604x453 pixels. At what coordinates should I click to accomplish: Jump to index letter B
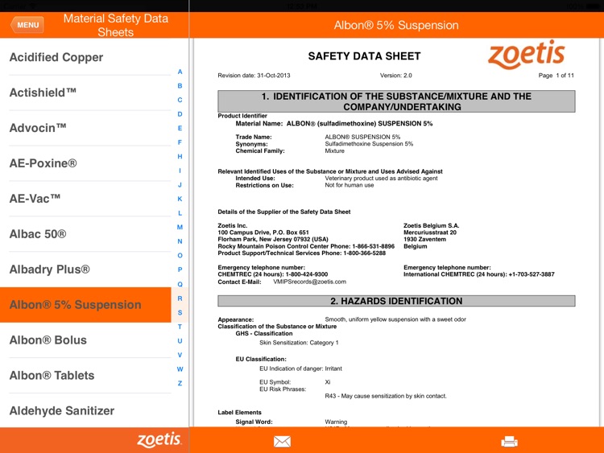tap(180, 86)
